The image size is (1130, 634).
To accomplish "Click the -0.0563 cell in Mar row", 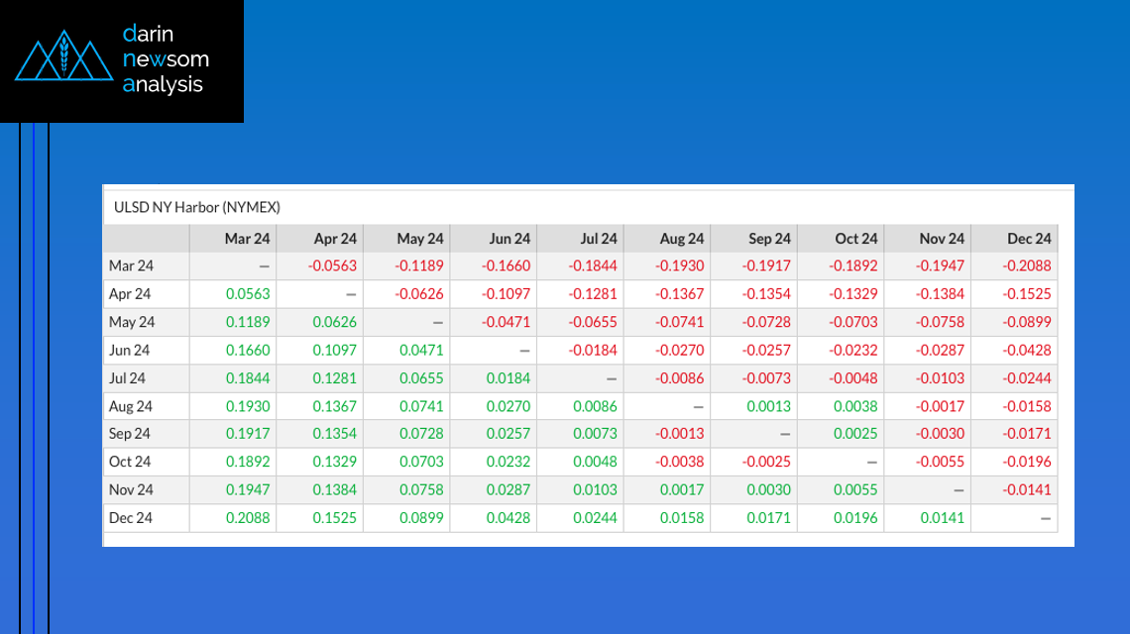I will pyautogui.click(x=332, y=266).
